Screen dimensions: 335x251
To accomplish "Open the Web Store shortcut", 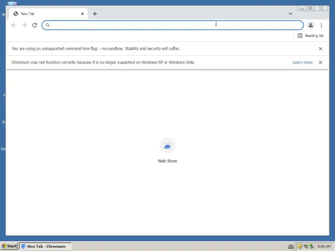I will pos(167,151).
